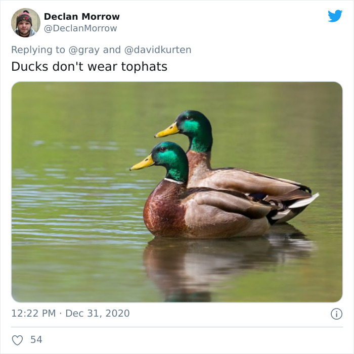Select the rear duck's yellow bill

[x=167, y=130]
